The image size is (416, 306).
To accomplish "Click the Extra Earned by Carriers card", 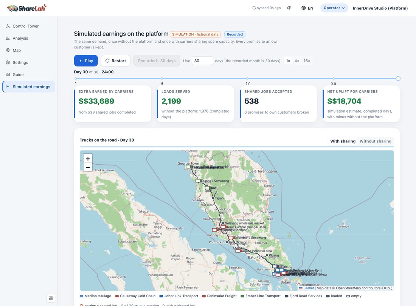I will pyautogui.click(x=112, y=104).
